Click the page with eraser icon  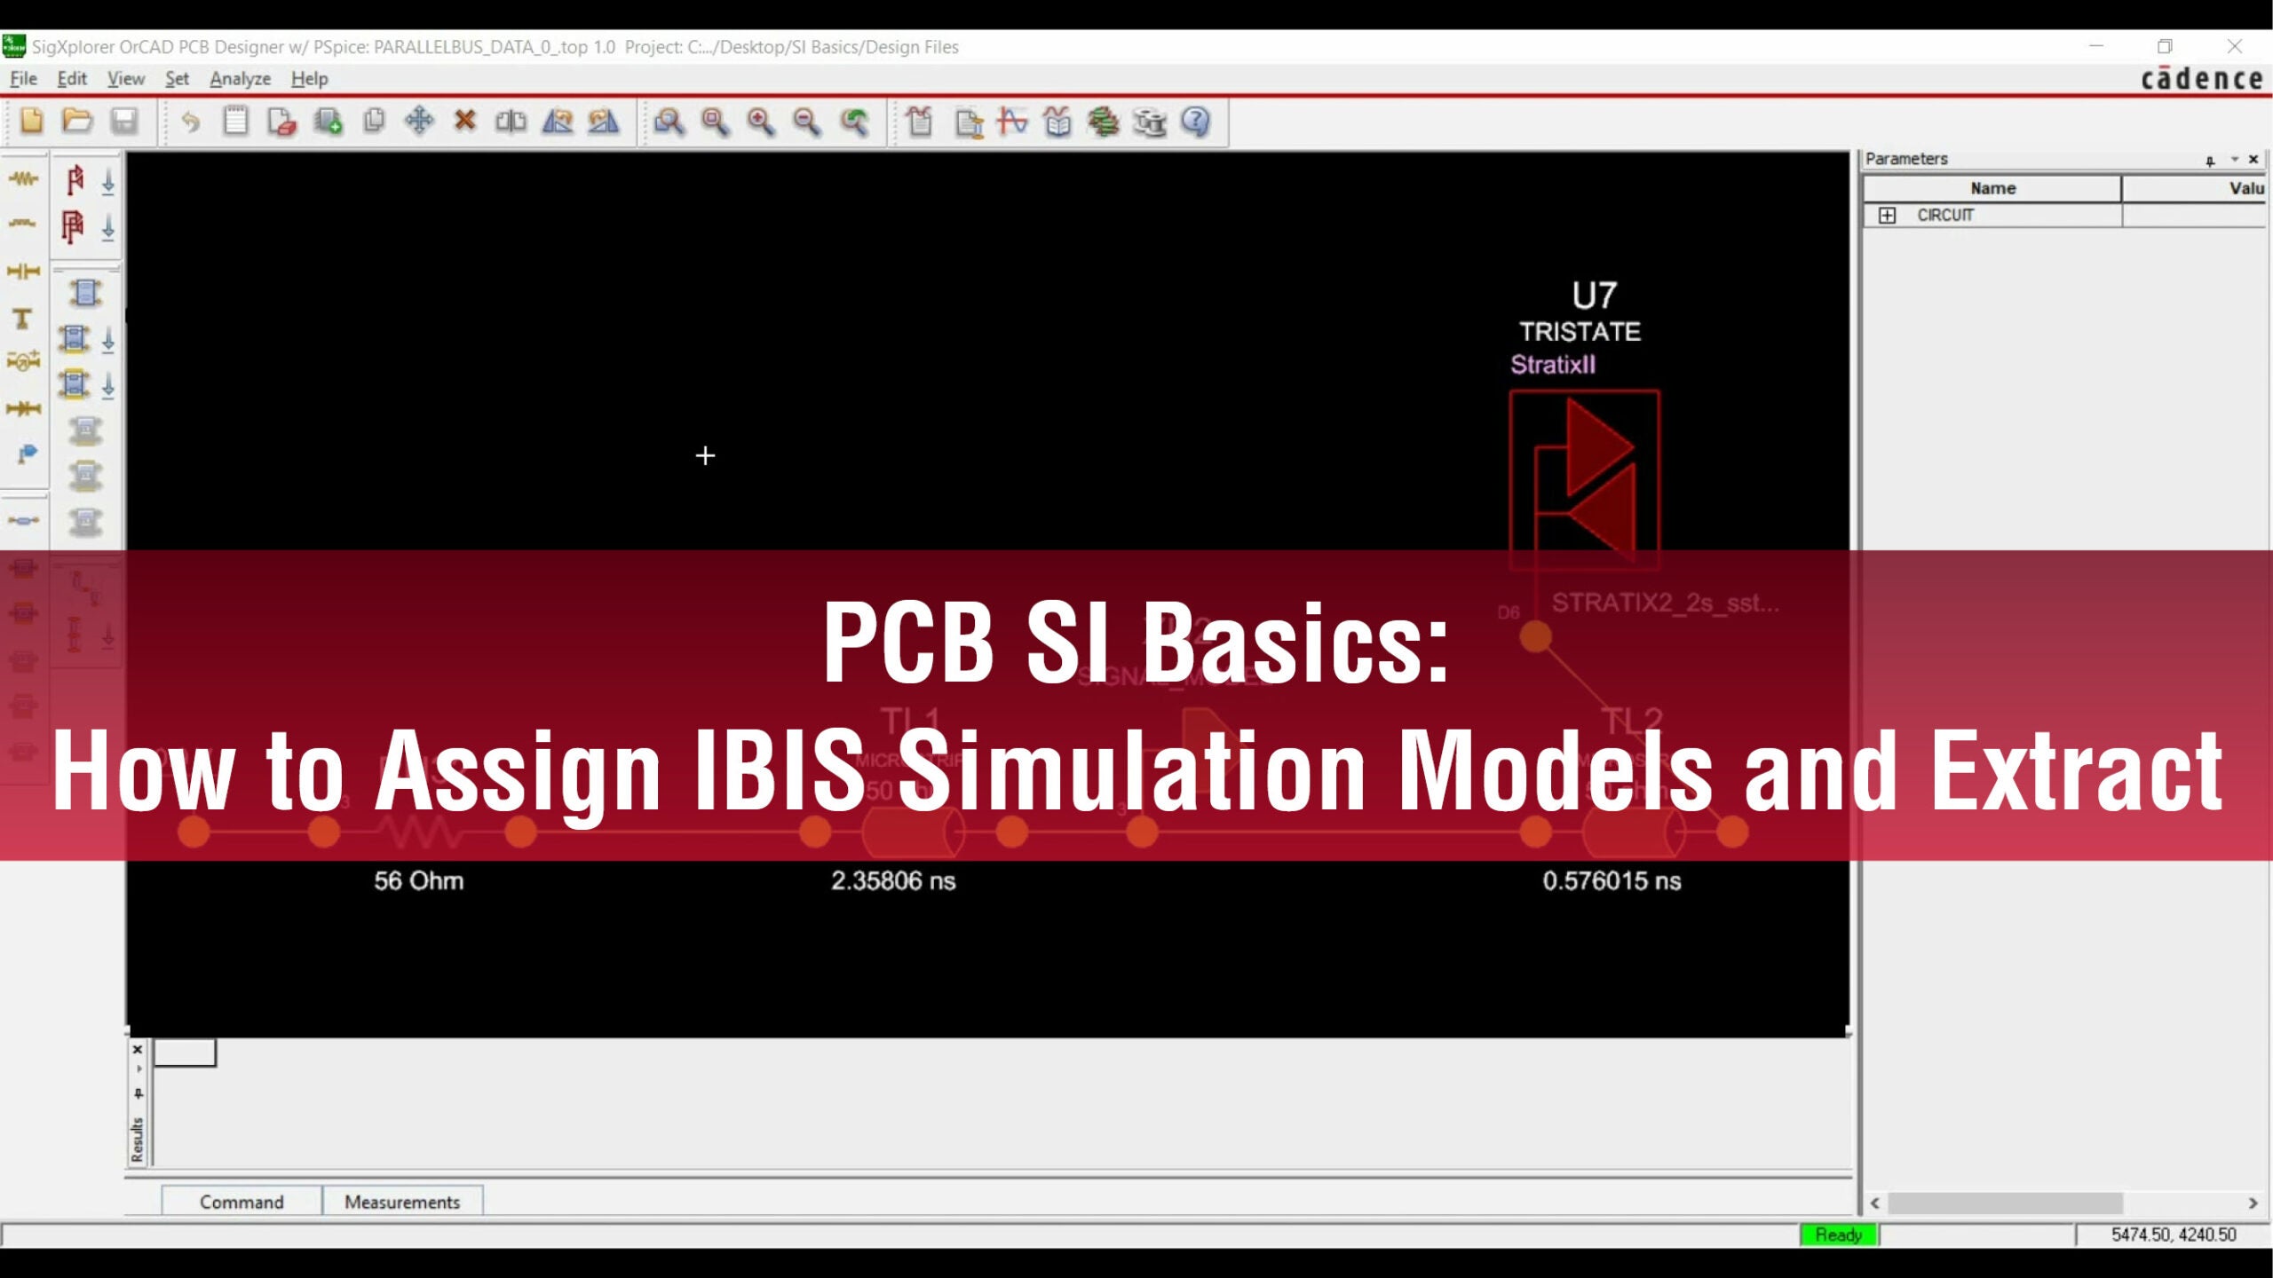(x=281, y=121)
